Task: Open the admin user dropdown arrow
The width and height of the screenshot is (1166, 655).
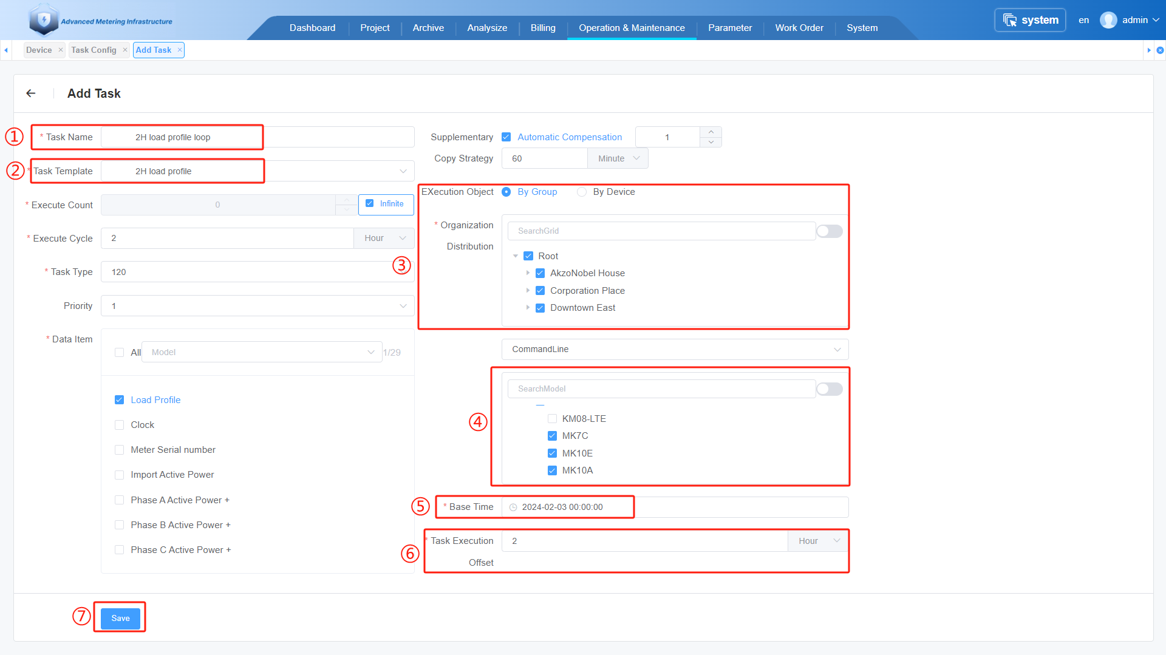Action: pyautogui.click(x=1156, y=20)
